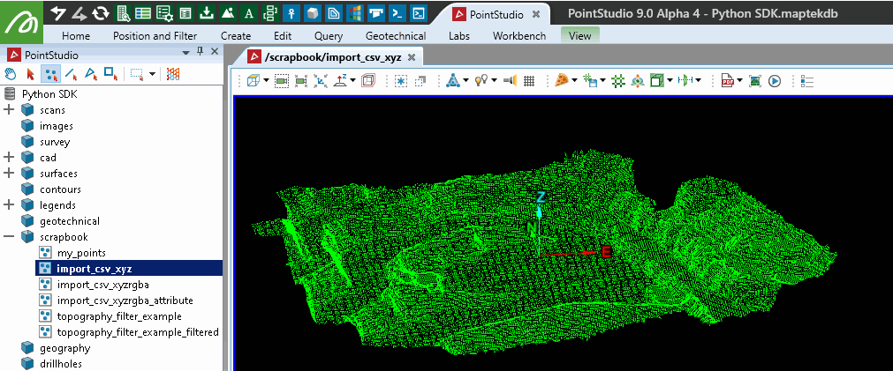This screenshot has width=893, height=371.
Task: Collapse the scrapbook container
Action: click(x=10, y=237)
